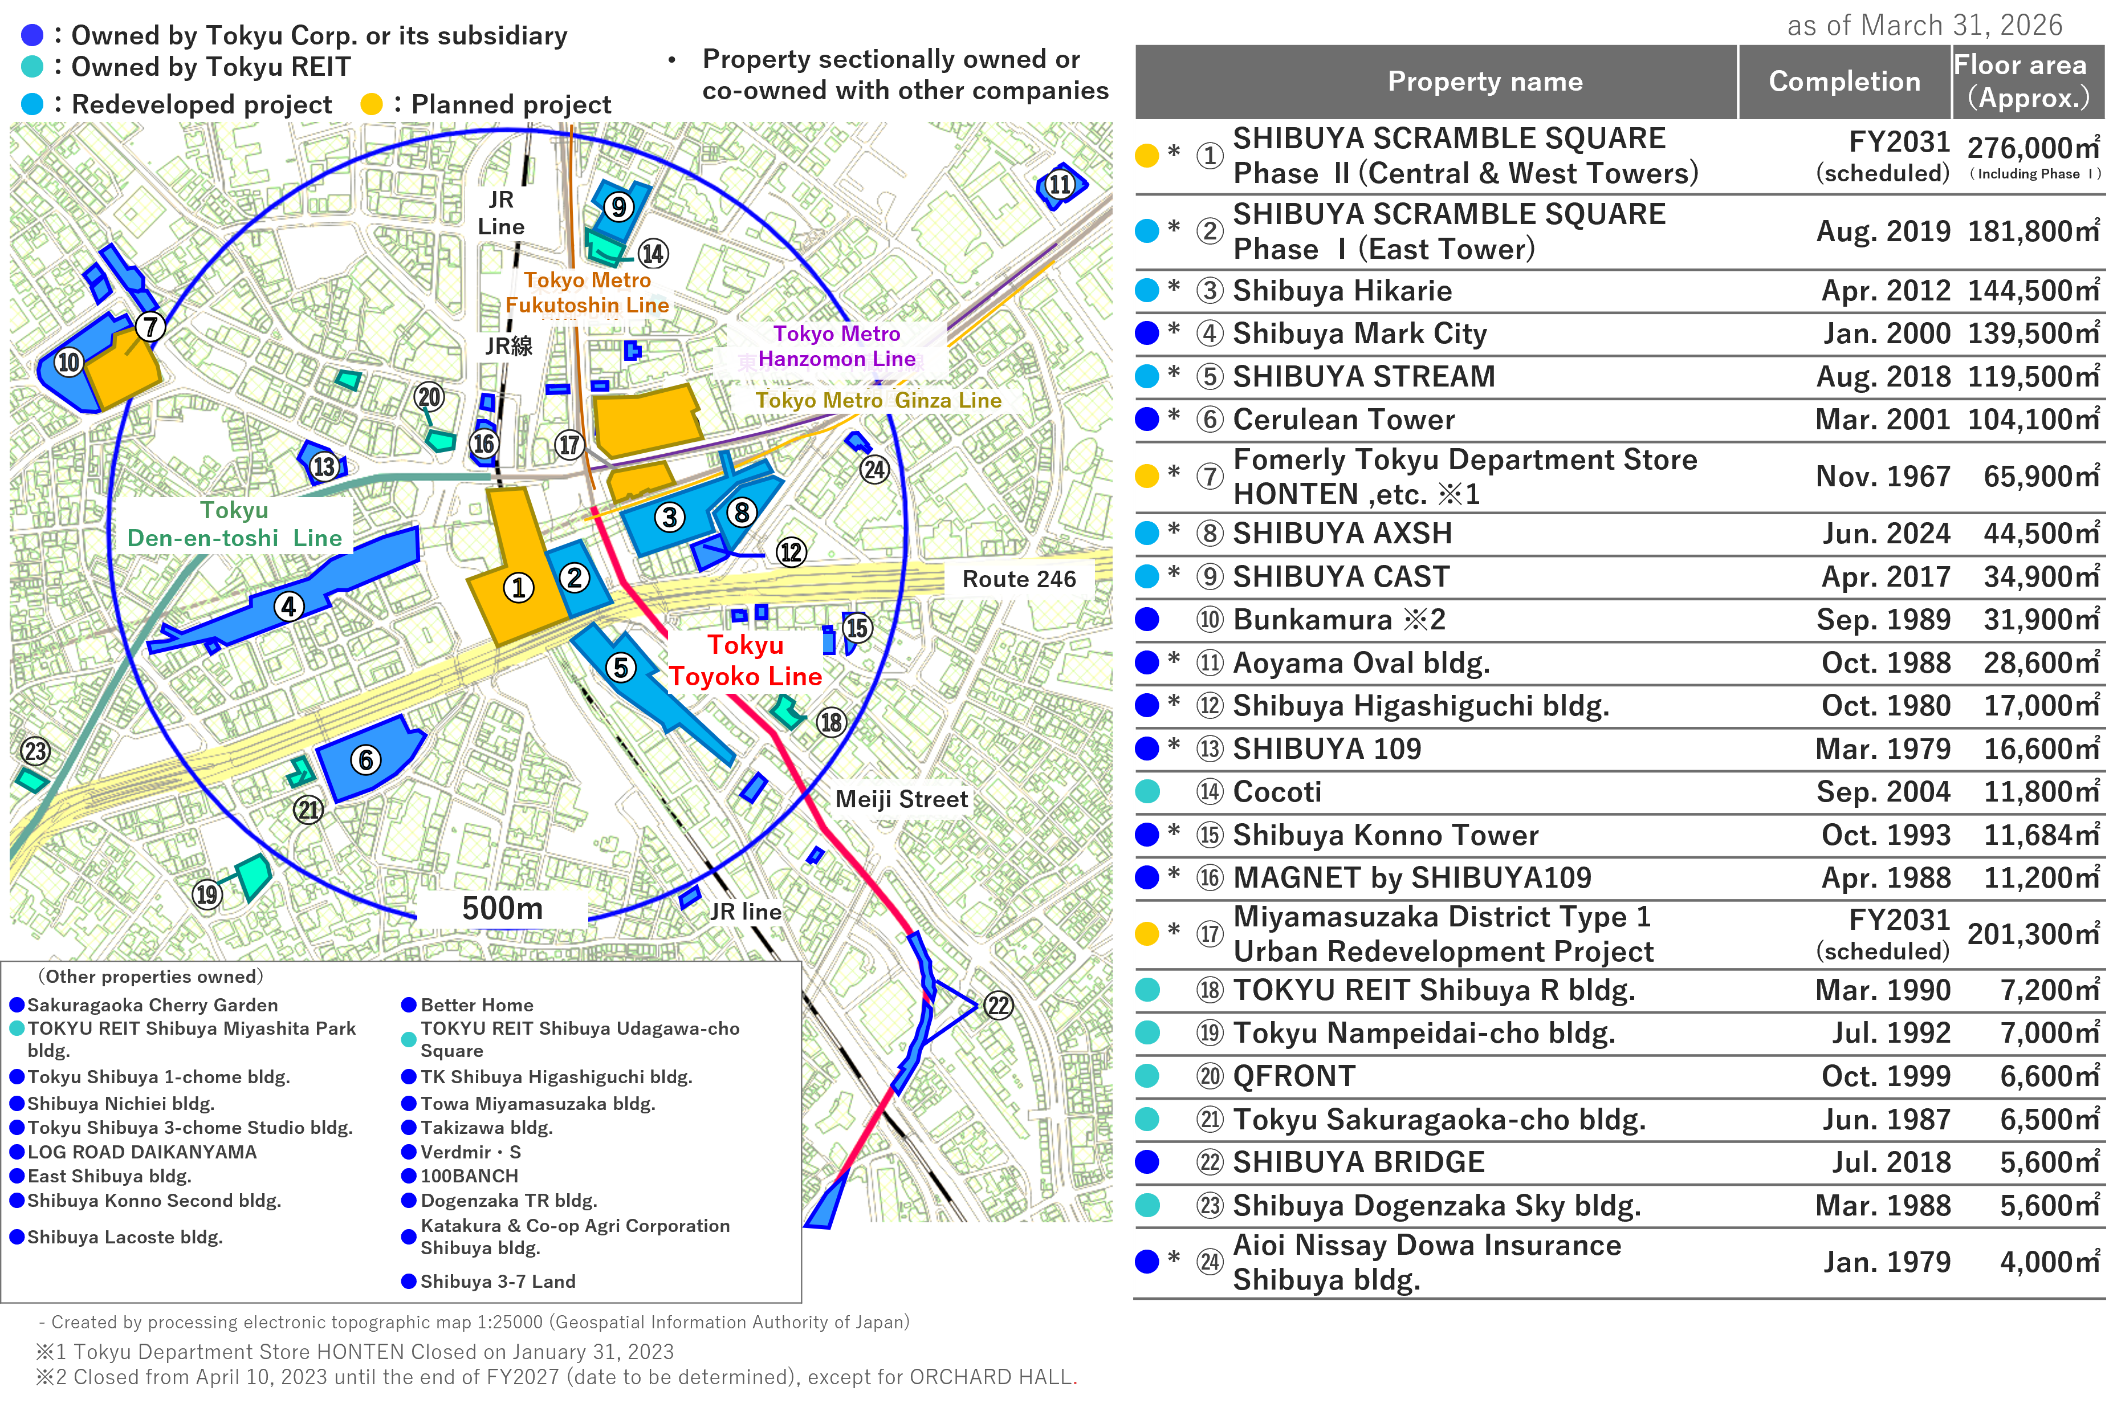Select 'LOG ROAD DAIKANYAMA' in the list
The height and width of the screenshot is (1403, 2109).
tap(141, 1152)
